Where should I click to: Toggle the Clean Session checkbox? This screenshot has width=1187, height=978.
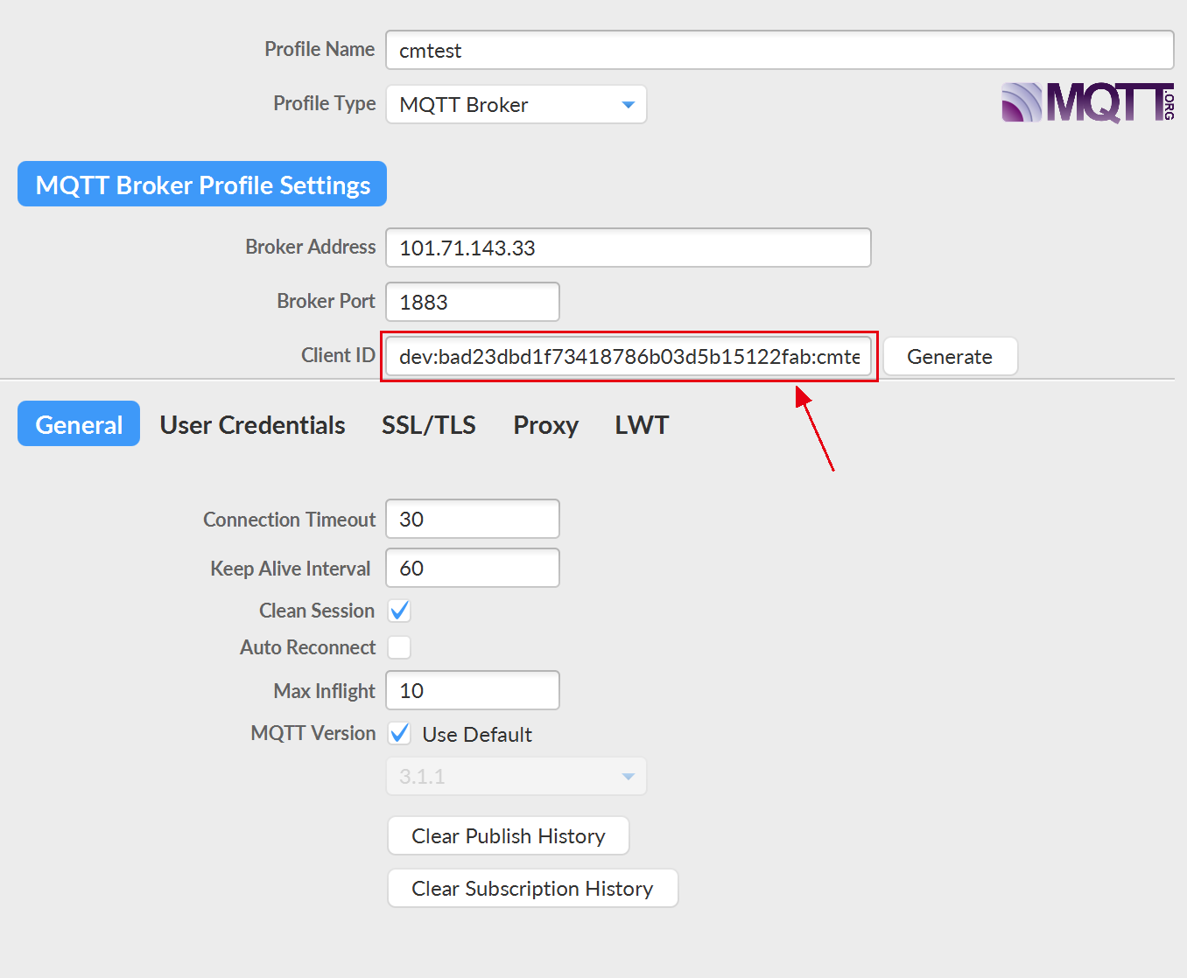[x=399, y=611]
